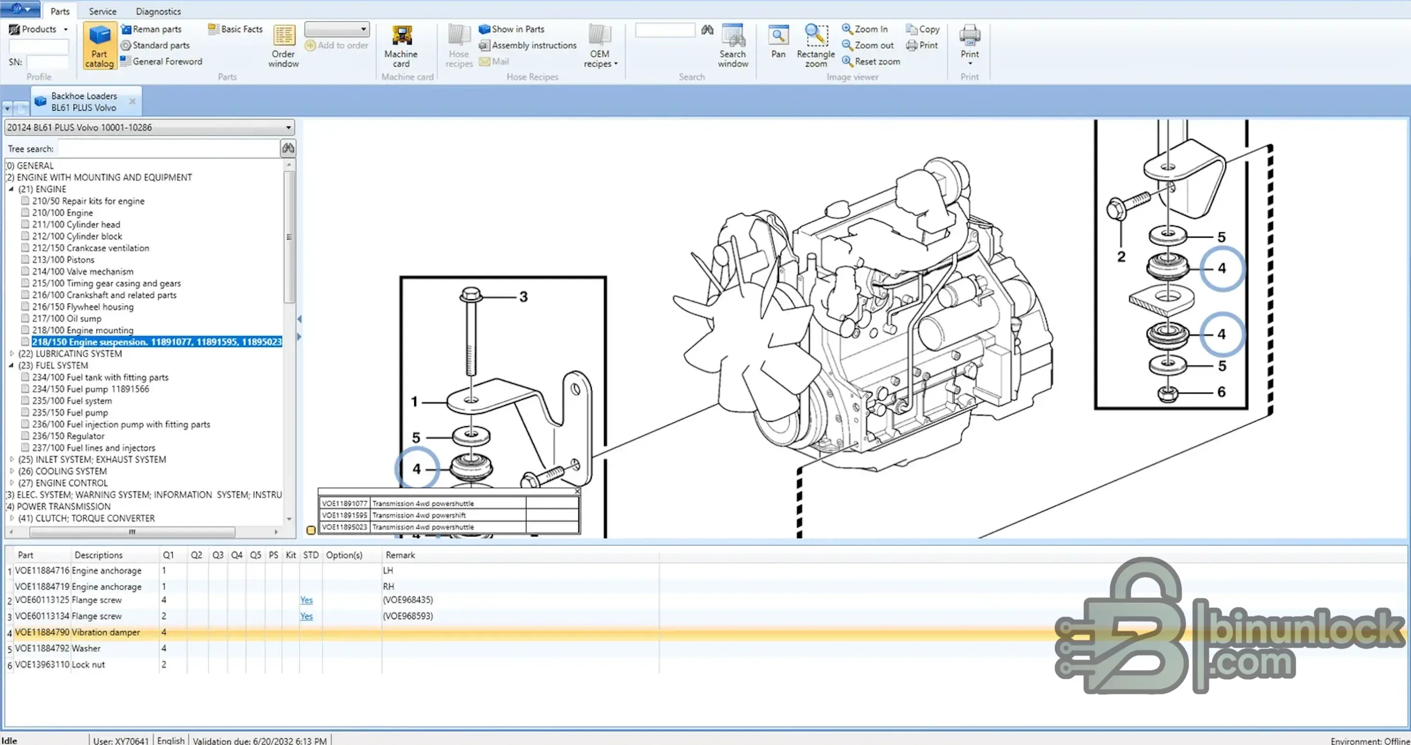Select the Rectangle zoom tool

815,46
